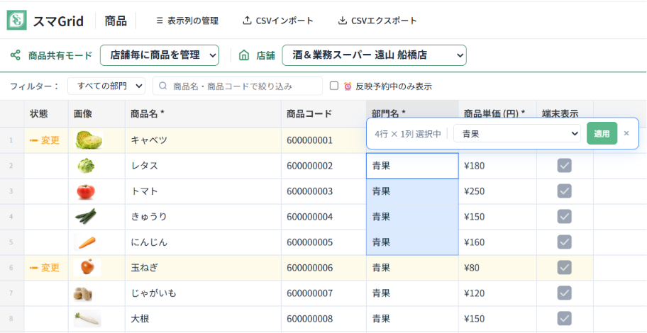Click the price ¥120 cell
The width and height of the screenshot is (647, 333).
[497, 293]
